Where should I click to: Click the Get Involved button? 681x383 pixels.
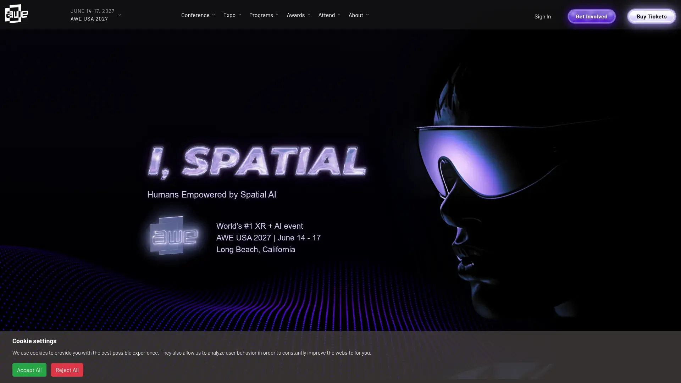(x=591, y=16)
